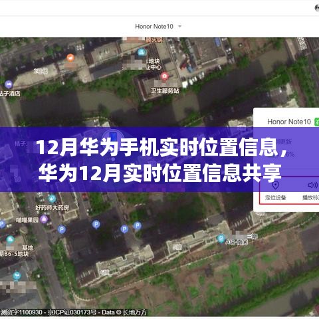Screen dimensions: 319x319
Task: Click the 定位设备 label in device panel
Action: tap(276, 197)
